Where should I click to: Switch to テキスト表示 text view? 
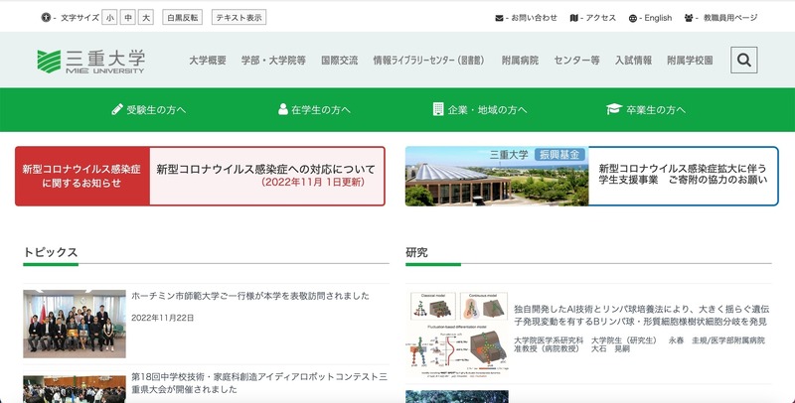[239, 18]
